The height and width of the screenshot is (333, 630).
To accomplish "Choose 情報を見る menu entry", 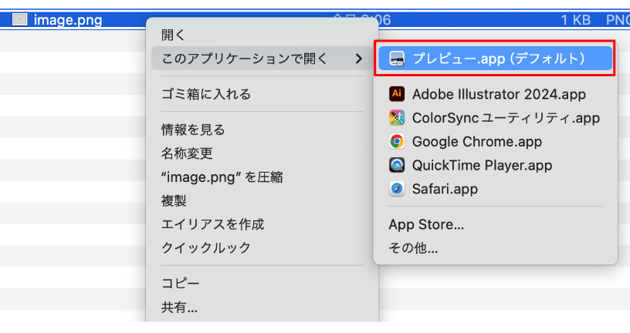I will coord(193,129).
